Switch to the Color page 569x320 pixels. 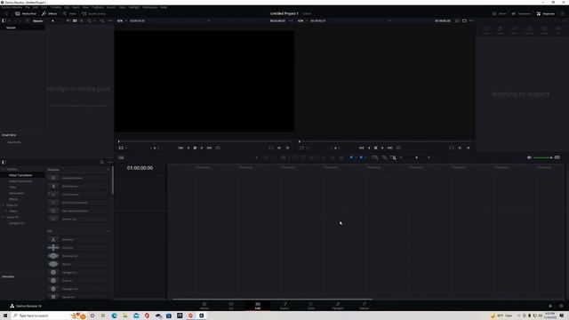click(310, 306)
